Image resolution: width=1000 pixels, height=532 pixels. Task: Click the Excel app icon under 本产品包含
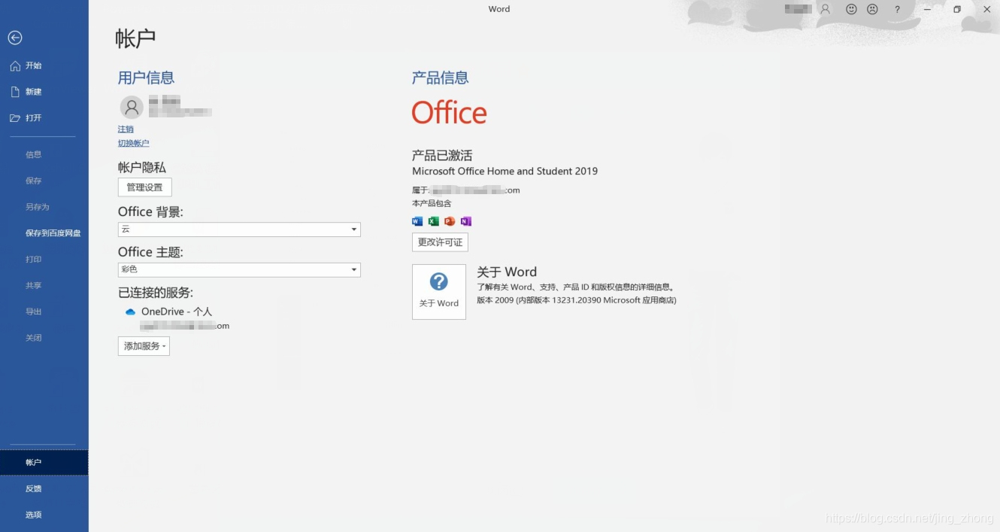click(434, 221)
